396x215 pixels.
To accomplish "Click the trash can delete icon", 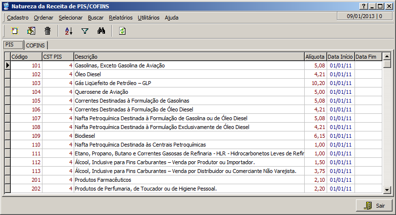I will pyautogui.click(x=47, y=31).
